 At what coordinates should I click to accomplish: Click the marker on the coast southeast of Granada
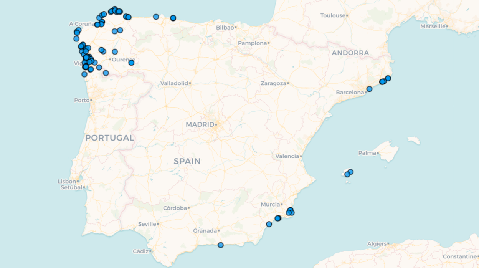(x=220, y=245)
